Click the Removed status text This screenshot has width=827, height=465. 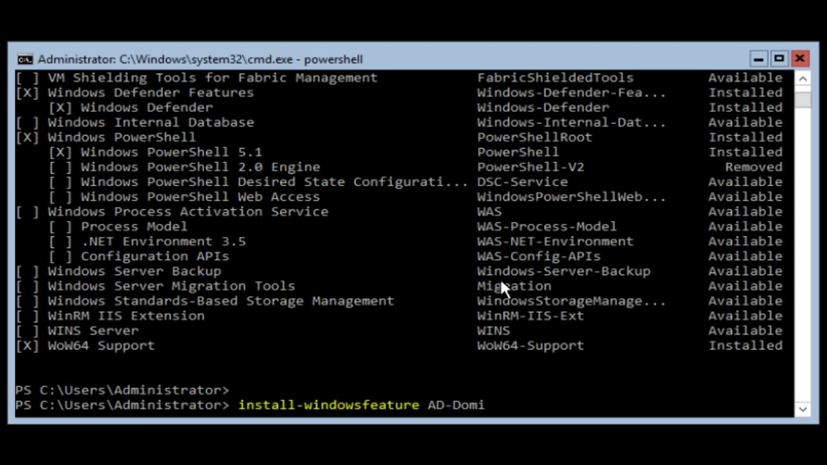pos(753,167)
